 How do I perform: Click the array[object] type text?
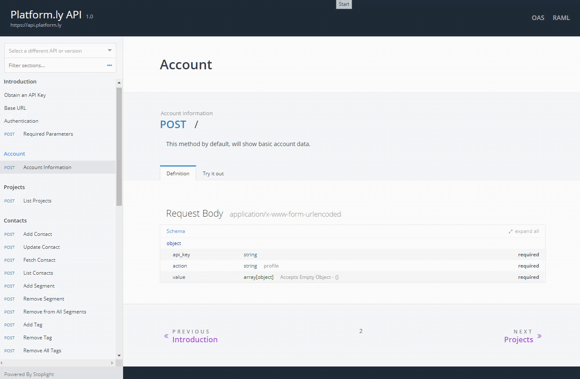click(x=258, y=277)
